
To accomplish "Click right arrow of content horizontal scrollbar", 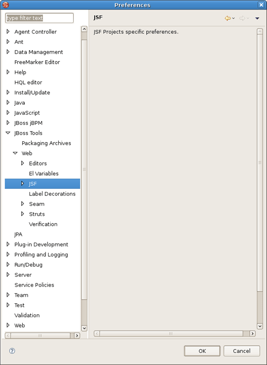I will [x=252, y=334].
